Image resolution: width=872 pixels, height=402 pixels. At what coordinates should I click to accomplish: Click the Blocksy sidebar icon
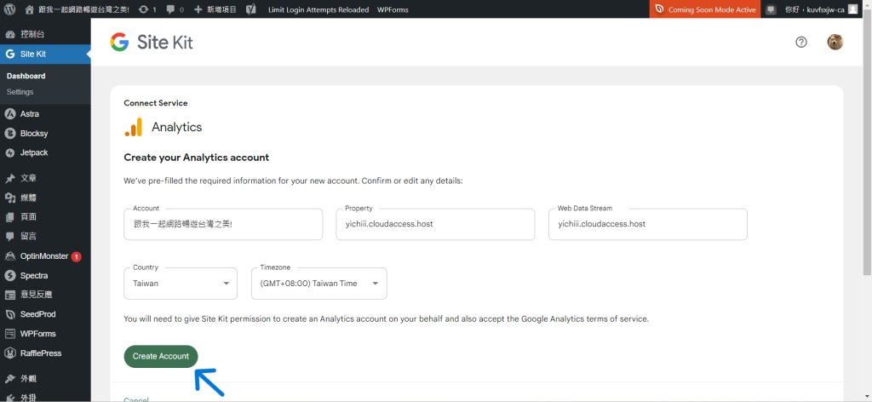click(9, 134)
